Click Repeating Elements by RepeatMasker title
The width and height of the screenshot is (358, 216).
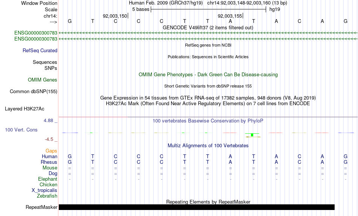point(208,202)
